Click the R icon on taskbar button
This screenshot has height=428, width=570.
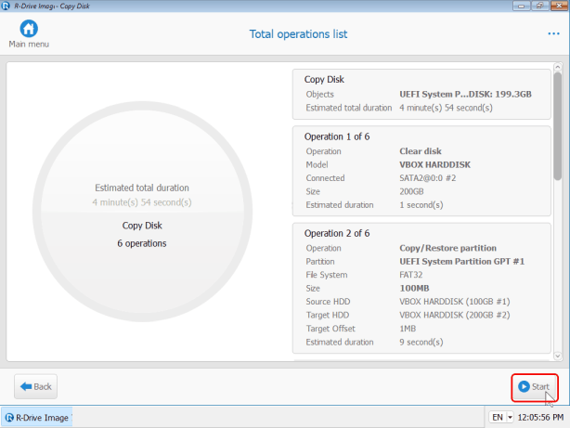[x=9, y=418]
